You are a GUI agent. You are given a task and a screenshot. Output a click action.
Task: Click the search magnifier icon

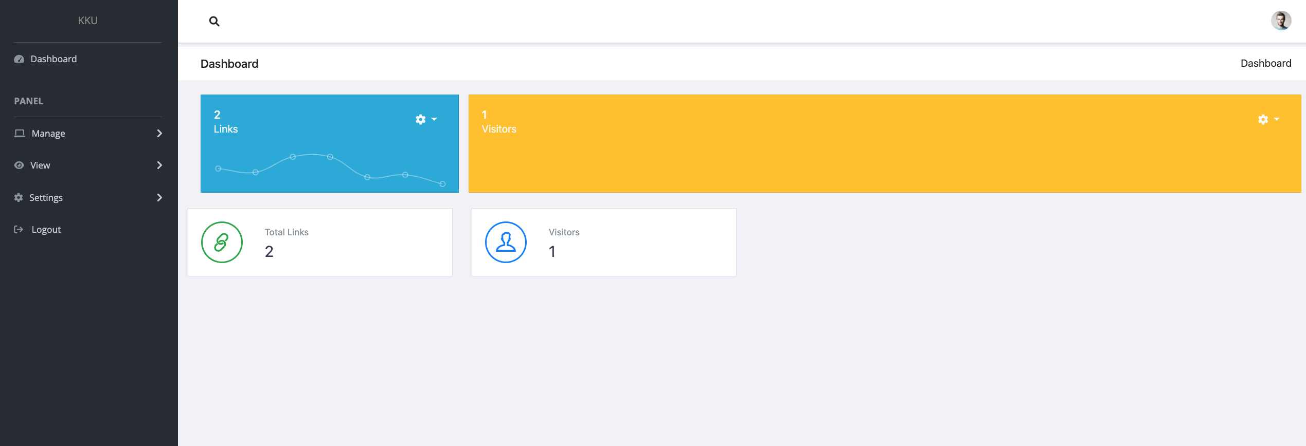pos(214,22)
